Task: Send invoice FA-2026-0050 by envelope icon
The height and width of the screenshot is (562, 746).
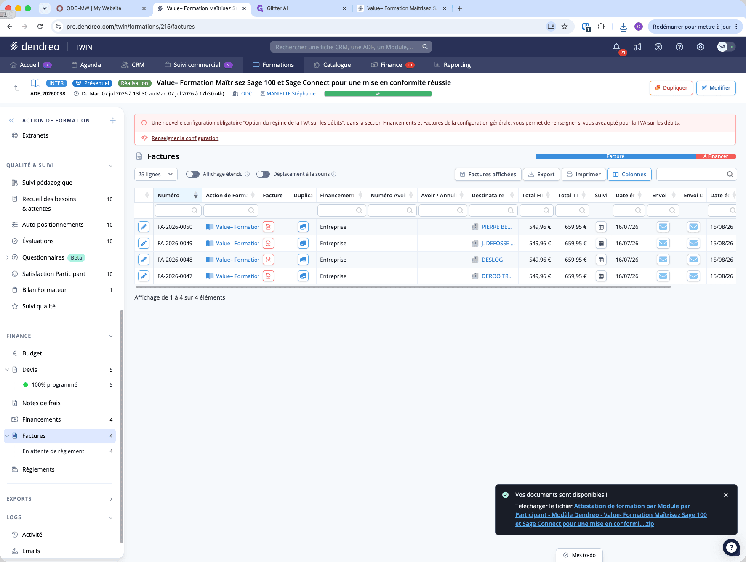Action: [x=663, y=227]
